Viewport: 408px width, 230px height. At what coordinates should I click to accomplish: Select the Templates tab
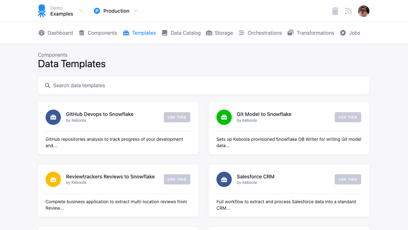pyautogui.click(x=140, y=33)
